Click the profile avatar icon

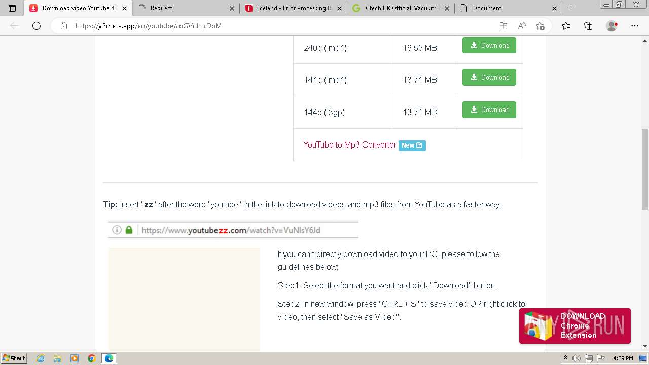(612, 26)
